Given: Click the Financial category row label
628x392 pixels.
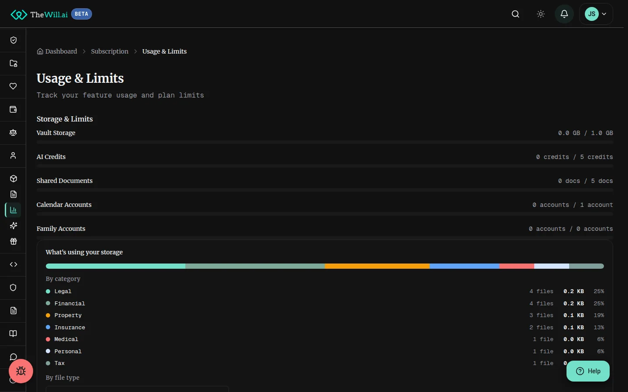Looking at the screenshot, I should 70,304.
